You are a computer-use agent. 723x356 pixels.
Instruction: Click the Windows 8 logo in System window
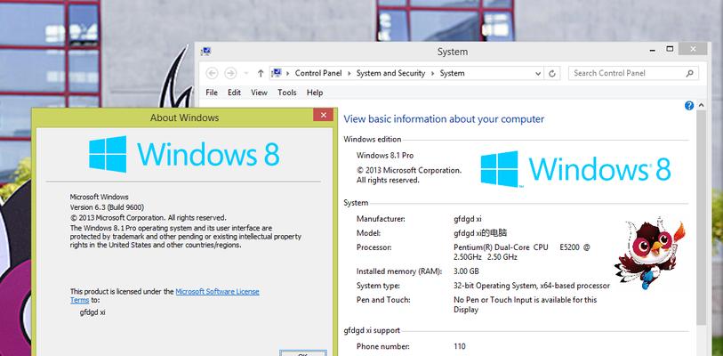[x=575, y=169]
